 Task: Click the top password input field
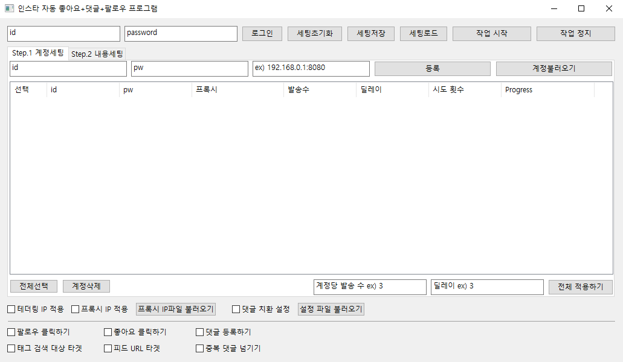181,34
